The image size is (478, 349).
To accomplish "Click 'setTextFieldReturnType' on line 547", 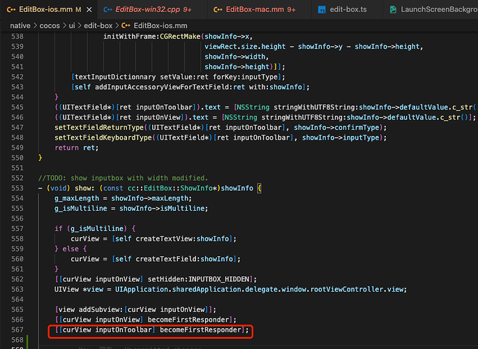I will click(x=99, y=128).
